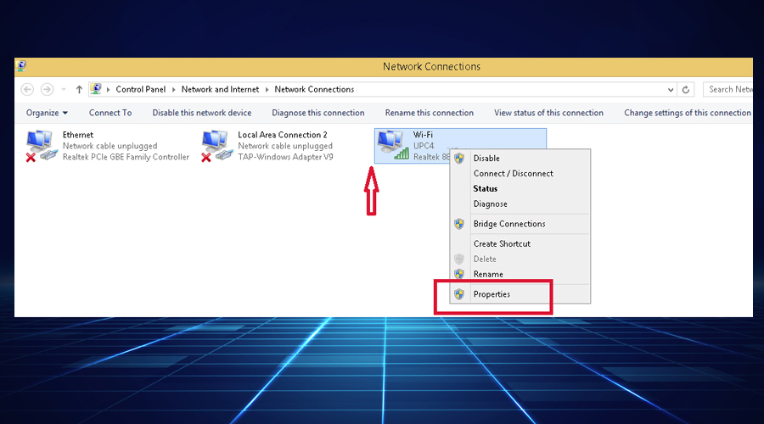The width and height of the screenshot is (764, 424).
Task: Open the Organize dropdown menu
Action: pos(47,113)
